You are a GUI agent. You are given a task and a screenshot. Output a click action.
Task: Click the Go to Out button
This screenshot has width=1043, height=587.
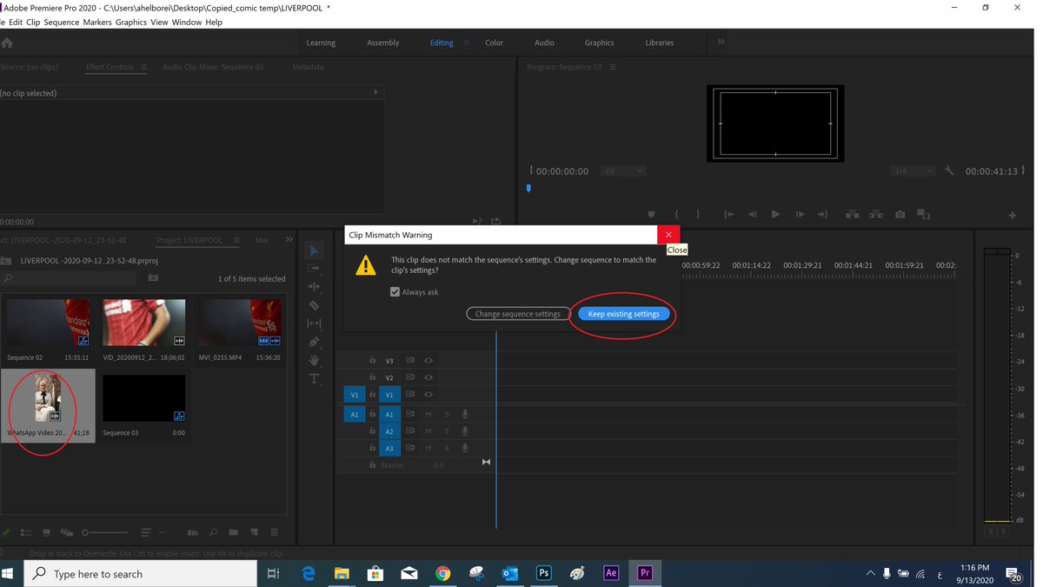[822, 215]
